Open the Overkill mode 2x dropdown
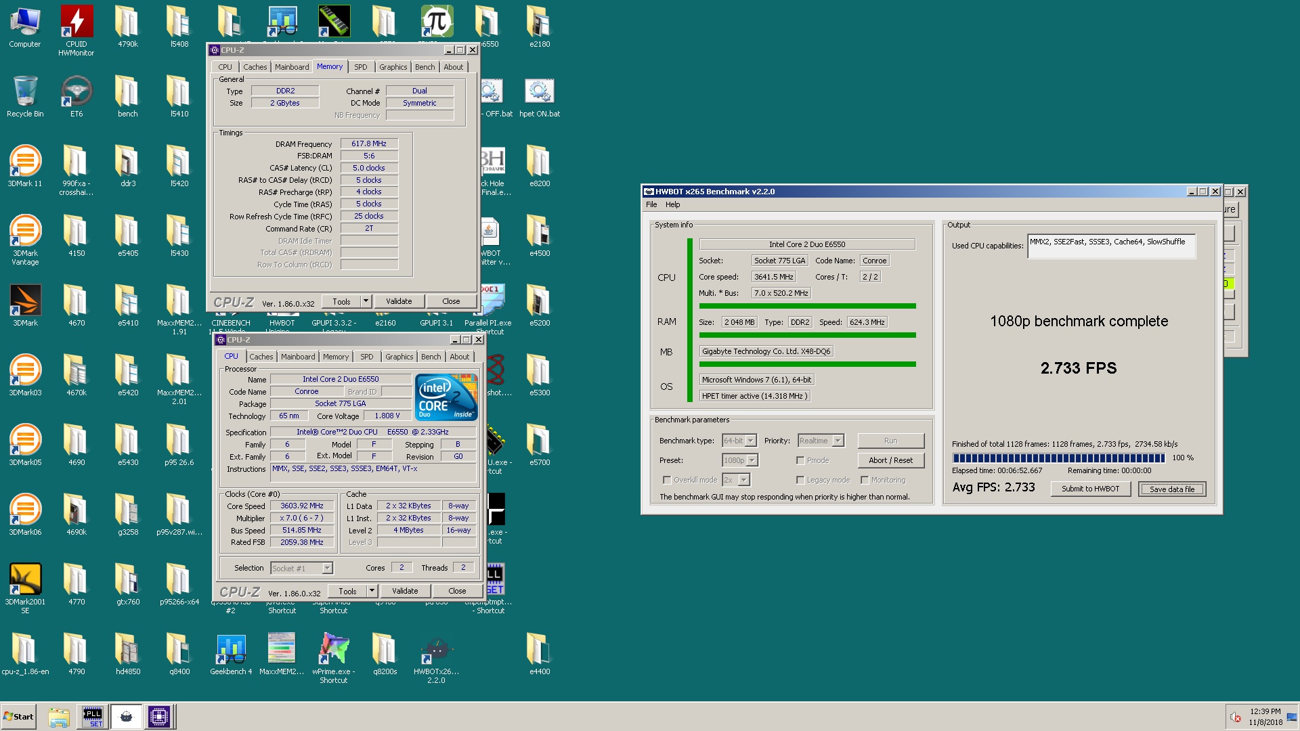The height and width of the screenshot is (731, 1300). [736, 480]
